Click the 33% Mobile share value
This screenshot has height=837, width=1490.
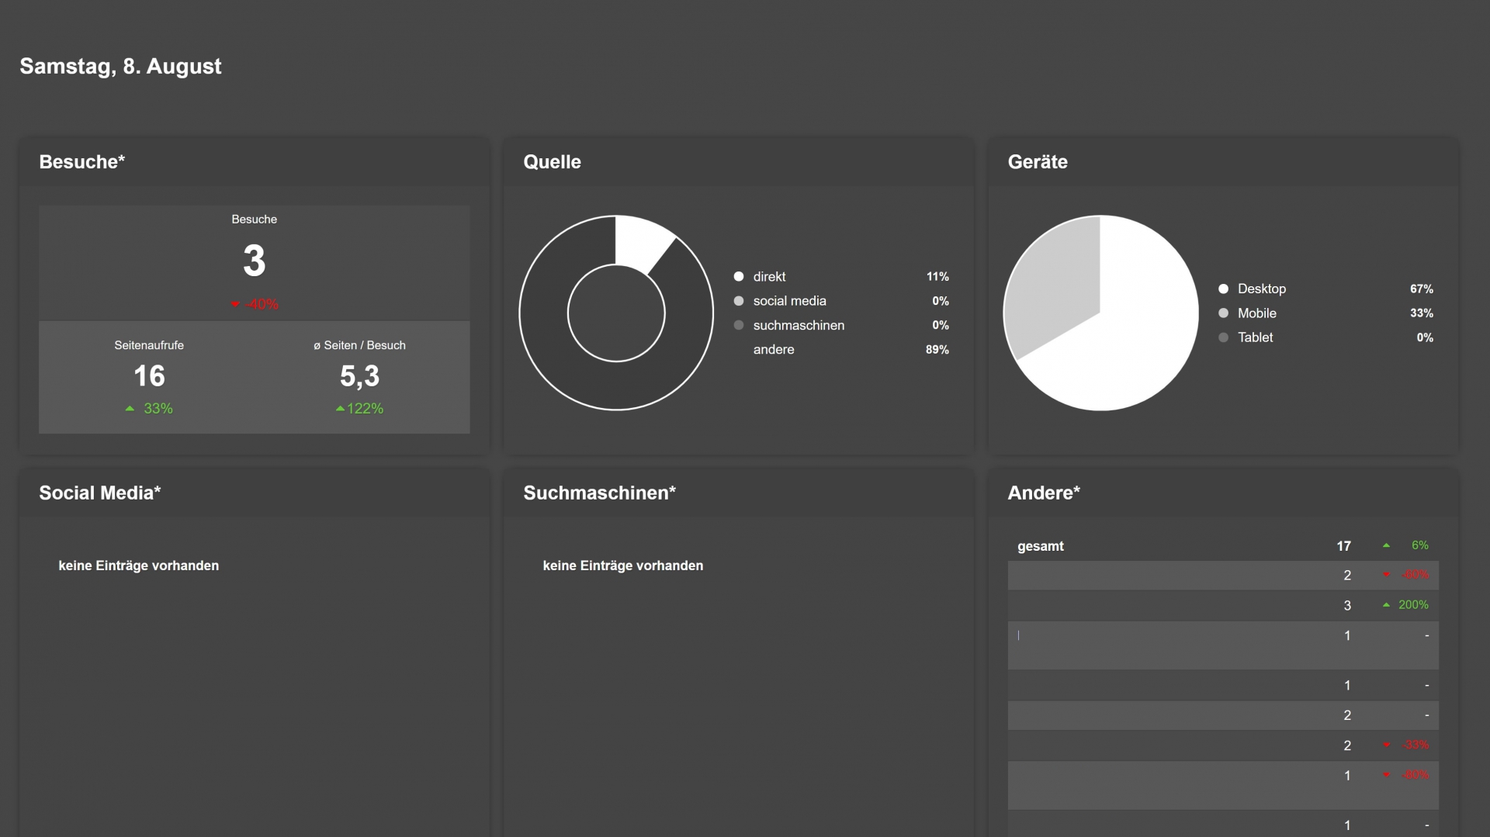pos(1422,313)
